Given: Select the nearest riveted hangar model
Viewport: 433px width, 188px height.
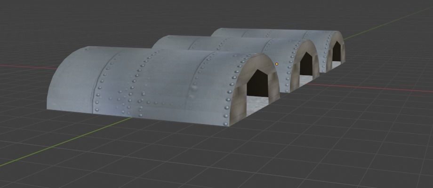Looking at the screenshot, I should pos(163,86).
